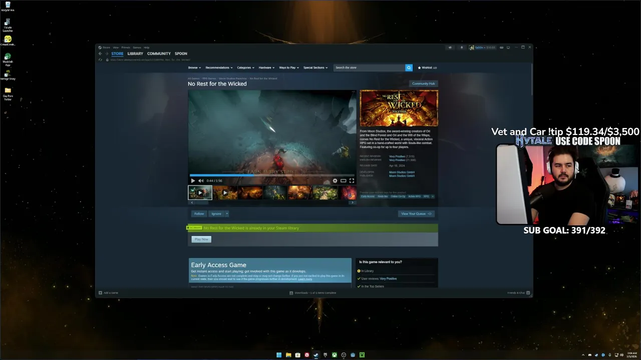Switch to the COMMUNITY tab

tap(159, 53)
